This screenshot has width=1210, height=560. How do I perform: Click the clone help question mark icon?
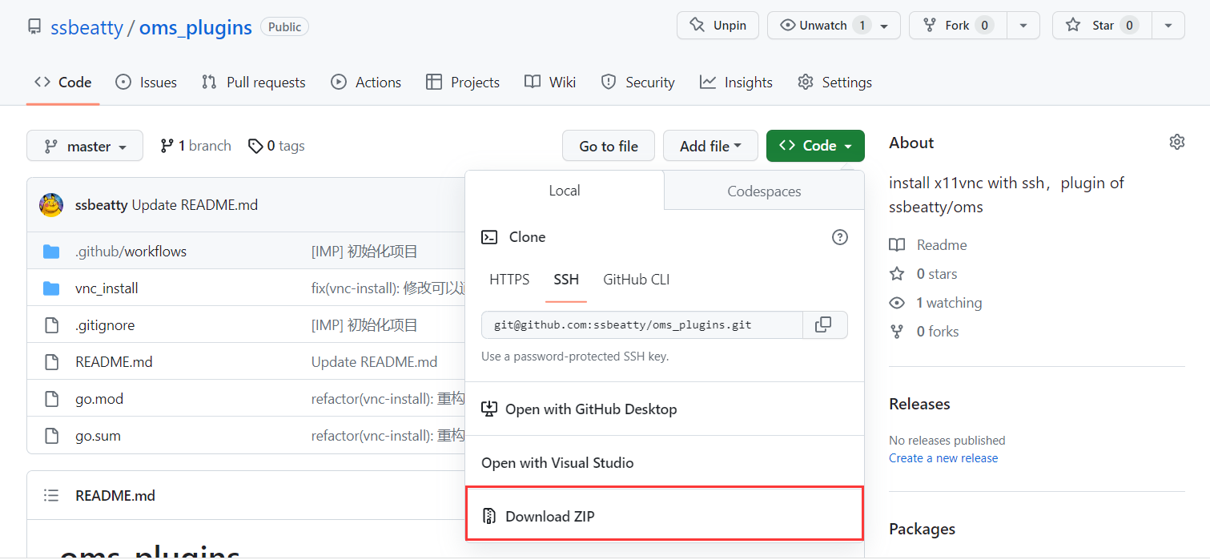[839, 237]
